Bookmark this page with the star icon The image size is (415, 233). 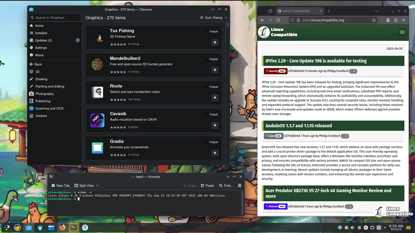374,20
